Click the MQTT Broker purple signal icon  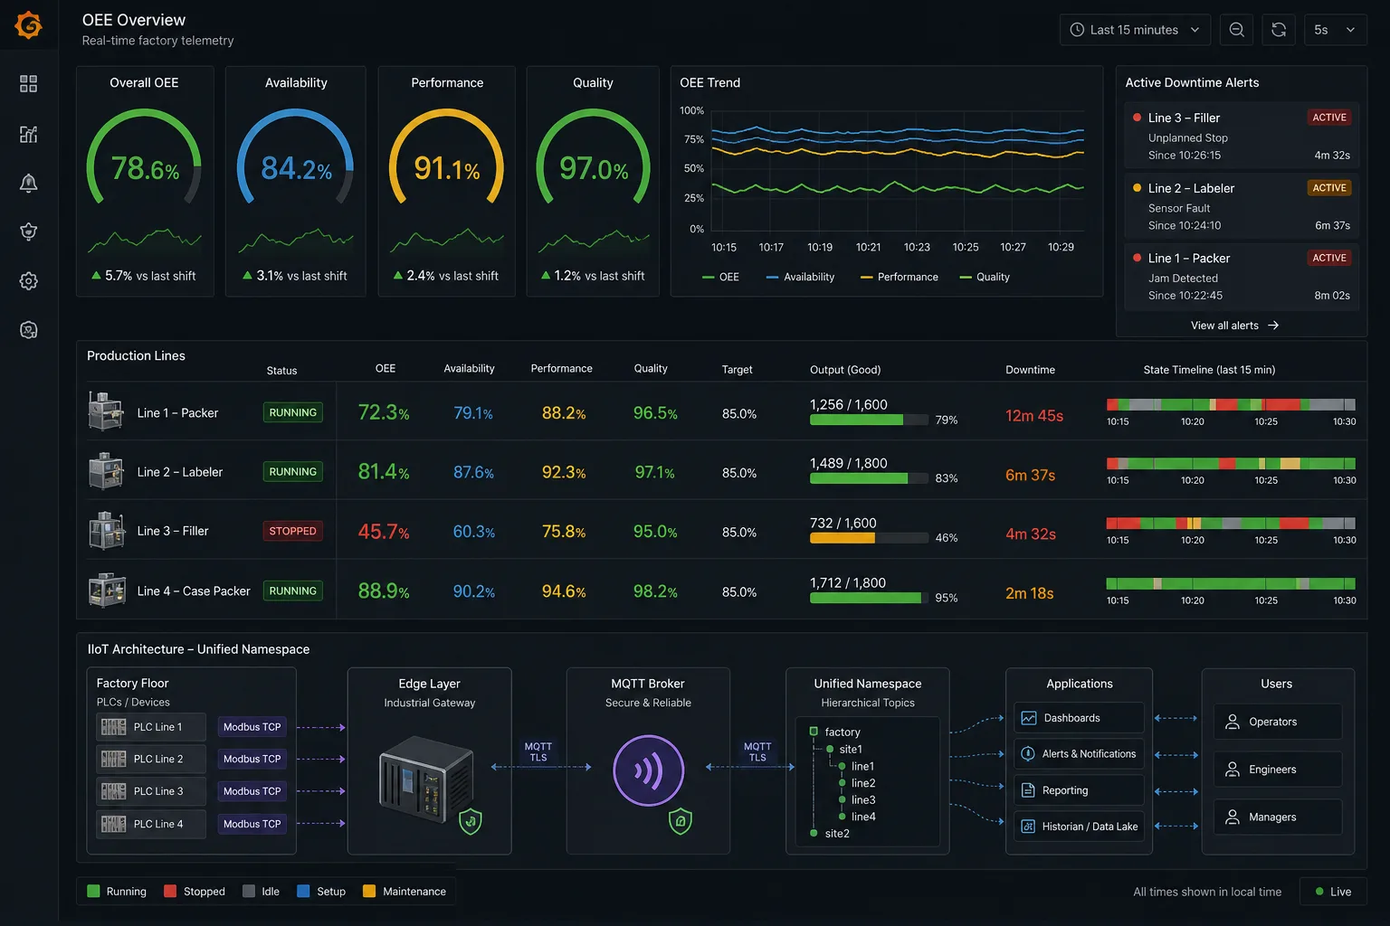648,770
